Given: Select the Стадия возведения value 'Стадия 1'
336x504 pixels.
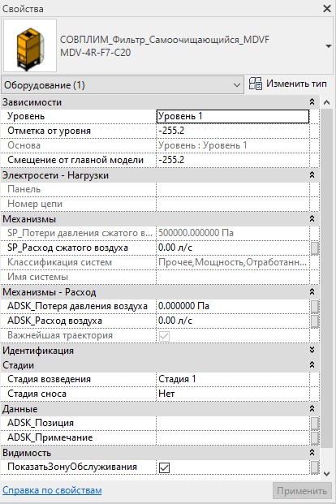Looking at the screenshot, I should click(x=233, y=379).
